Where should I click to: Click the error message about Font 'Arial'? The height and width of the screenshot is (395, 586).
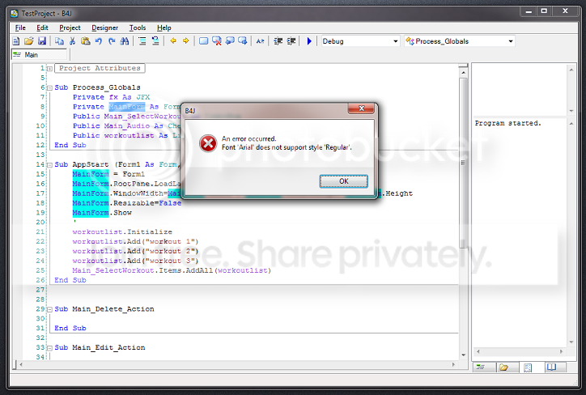pyautogui.click(x=287, y=147)
